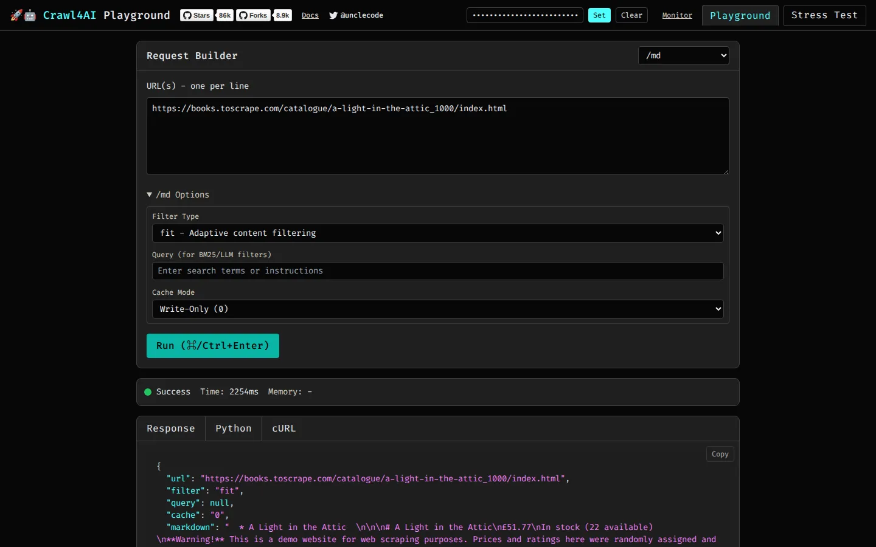Click the Run button

(213, 346)
